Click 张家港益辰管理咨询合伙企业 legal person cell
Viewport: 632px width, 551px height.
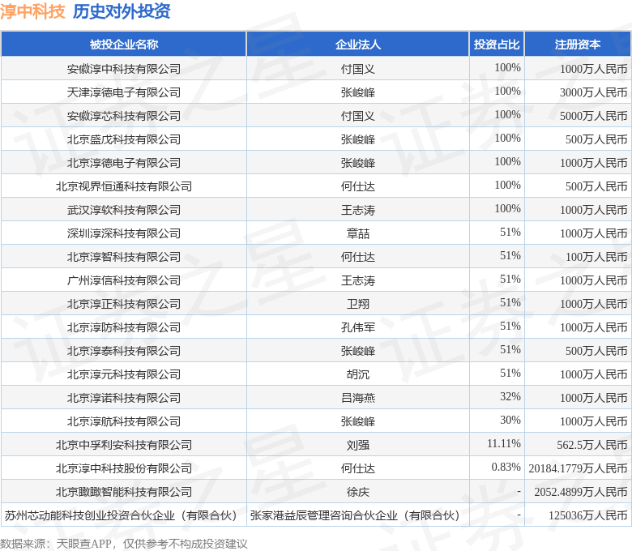[x=357, y=515]
